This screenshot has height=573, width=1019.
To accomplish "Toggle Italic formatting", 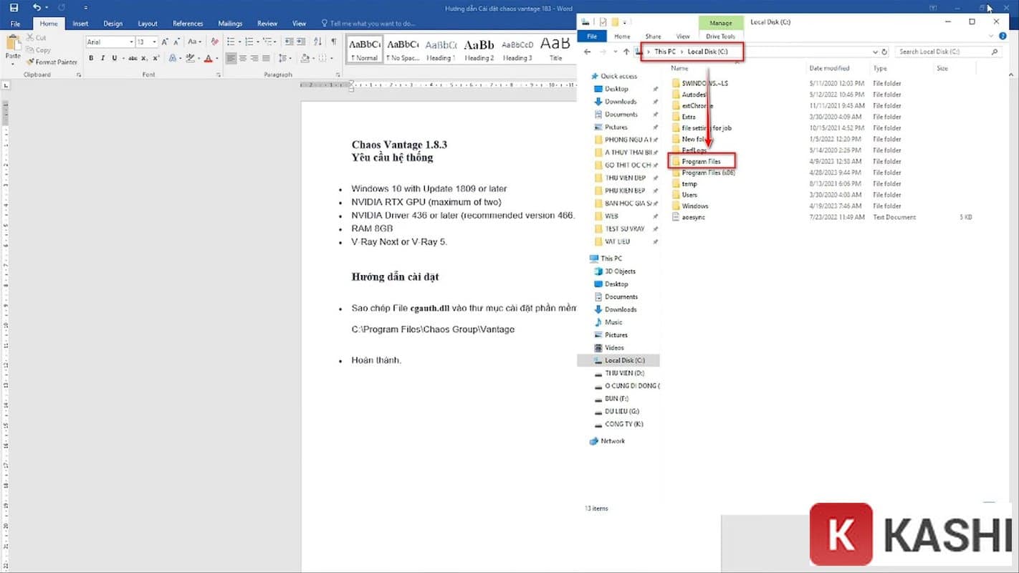I will [102, 58].
